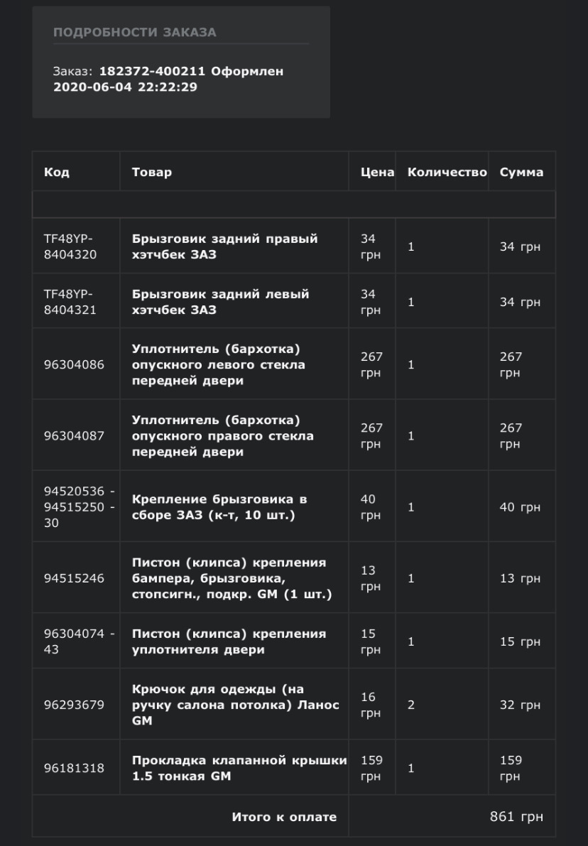This screenshot has height=846, width=588.
Task: Open «Крючок для одежды» Ланос GM product
Action: [x=235, y=705]
